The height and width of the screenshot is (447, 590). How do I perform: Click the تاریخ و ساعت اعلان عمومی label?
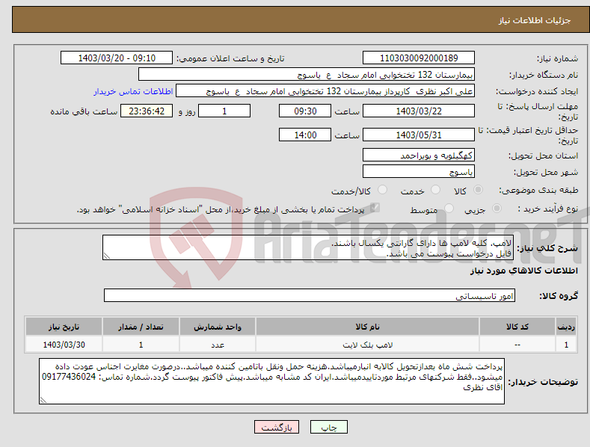pos(230,59)
